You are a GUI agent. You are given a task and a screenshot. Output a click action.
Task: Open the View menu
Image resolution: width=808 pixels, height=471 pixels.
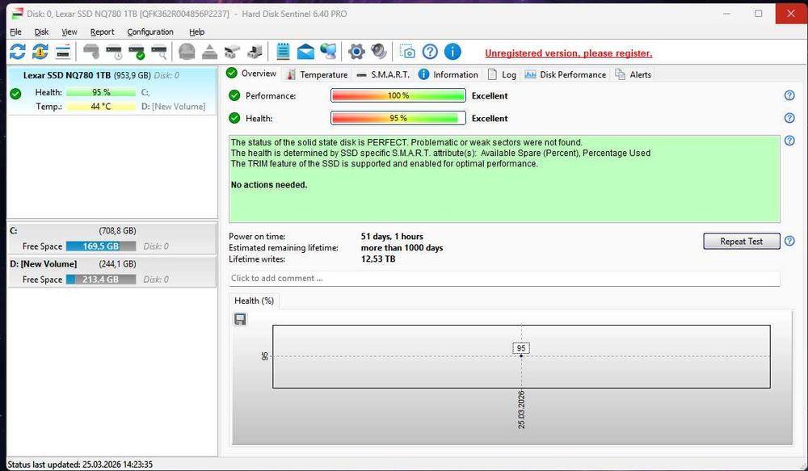[x=69, y=32]
